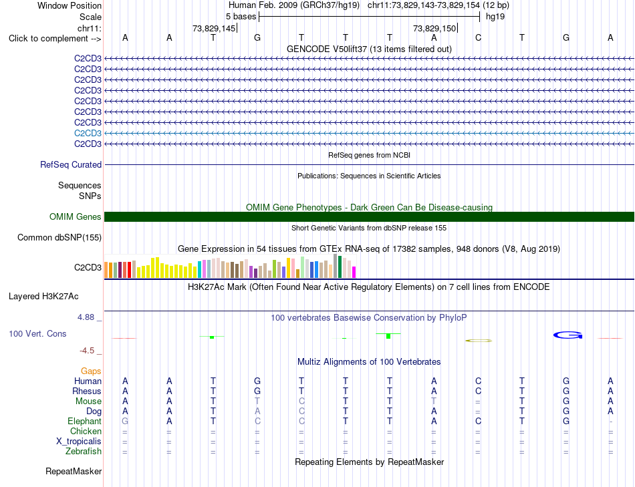Click the magenta bar in GTEx chart
Image resolution: width=635 pixels, height=487 pixels.
click(354, 272)
